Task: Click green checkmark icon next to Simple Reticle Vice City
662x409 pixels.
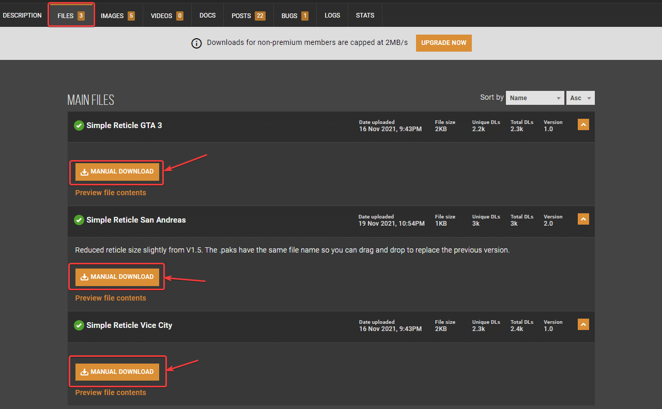Action: (x=79, y=325)
